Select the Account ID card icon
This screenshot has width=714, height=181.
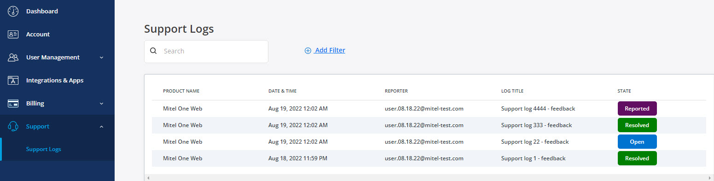click(x=13, y=34)
